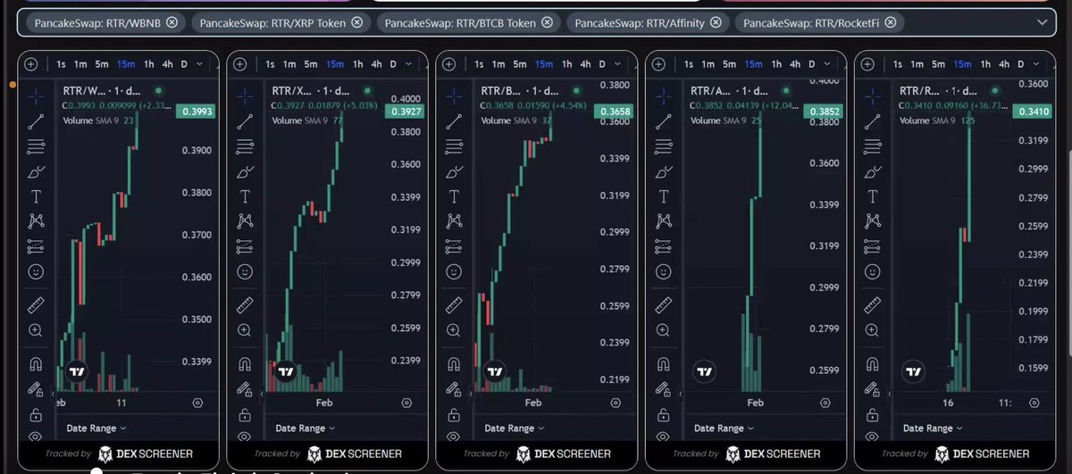Toggle magnet mode in the RTR/Affinity chart
This screenshot has height=474, width=1072.
point(663,363)
